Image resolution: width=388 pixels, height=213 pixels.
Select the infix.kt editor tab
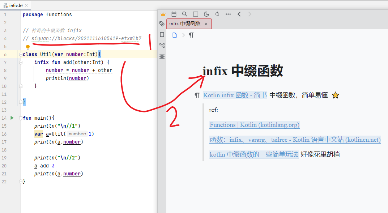coord(14,5)
